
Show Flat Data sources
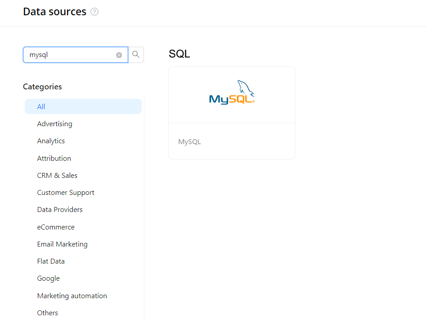point(51,261)
